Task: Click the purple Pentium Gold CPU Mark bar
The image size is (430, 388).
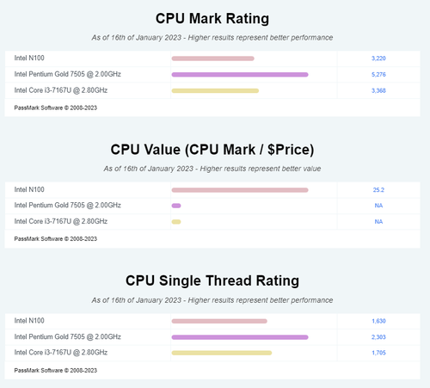Action: [240, 75]
